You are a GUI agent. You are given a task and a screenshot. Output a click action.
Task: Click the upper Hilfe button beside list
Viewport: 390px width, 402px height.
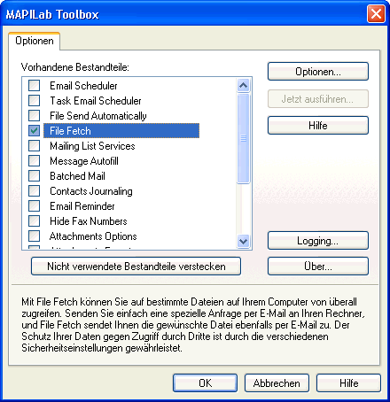coord(318,126)
